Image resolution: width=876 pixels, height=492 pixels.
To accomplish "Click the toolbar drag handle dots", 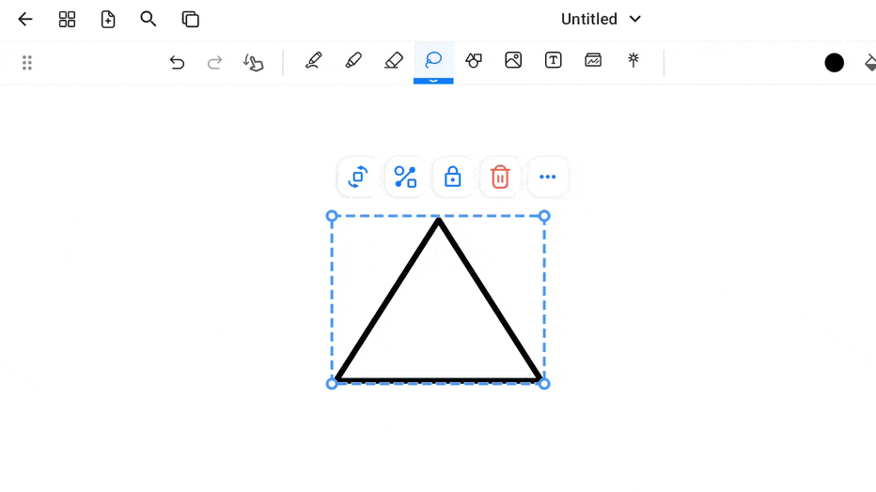I will click(x=27, y=63).
